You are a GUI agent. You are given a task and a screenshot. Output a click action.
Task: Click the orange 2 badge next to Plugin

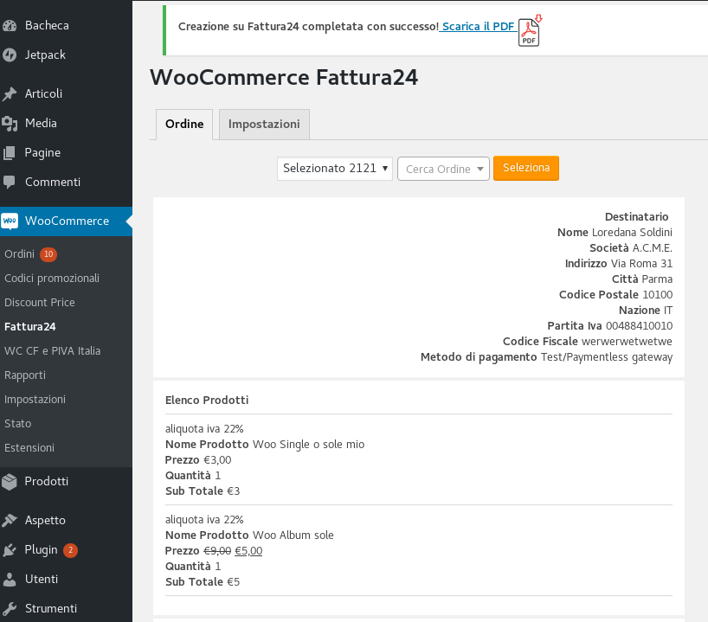pyautogui.click(x=70, y=550)
